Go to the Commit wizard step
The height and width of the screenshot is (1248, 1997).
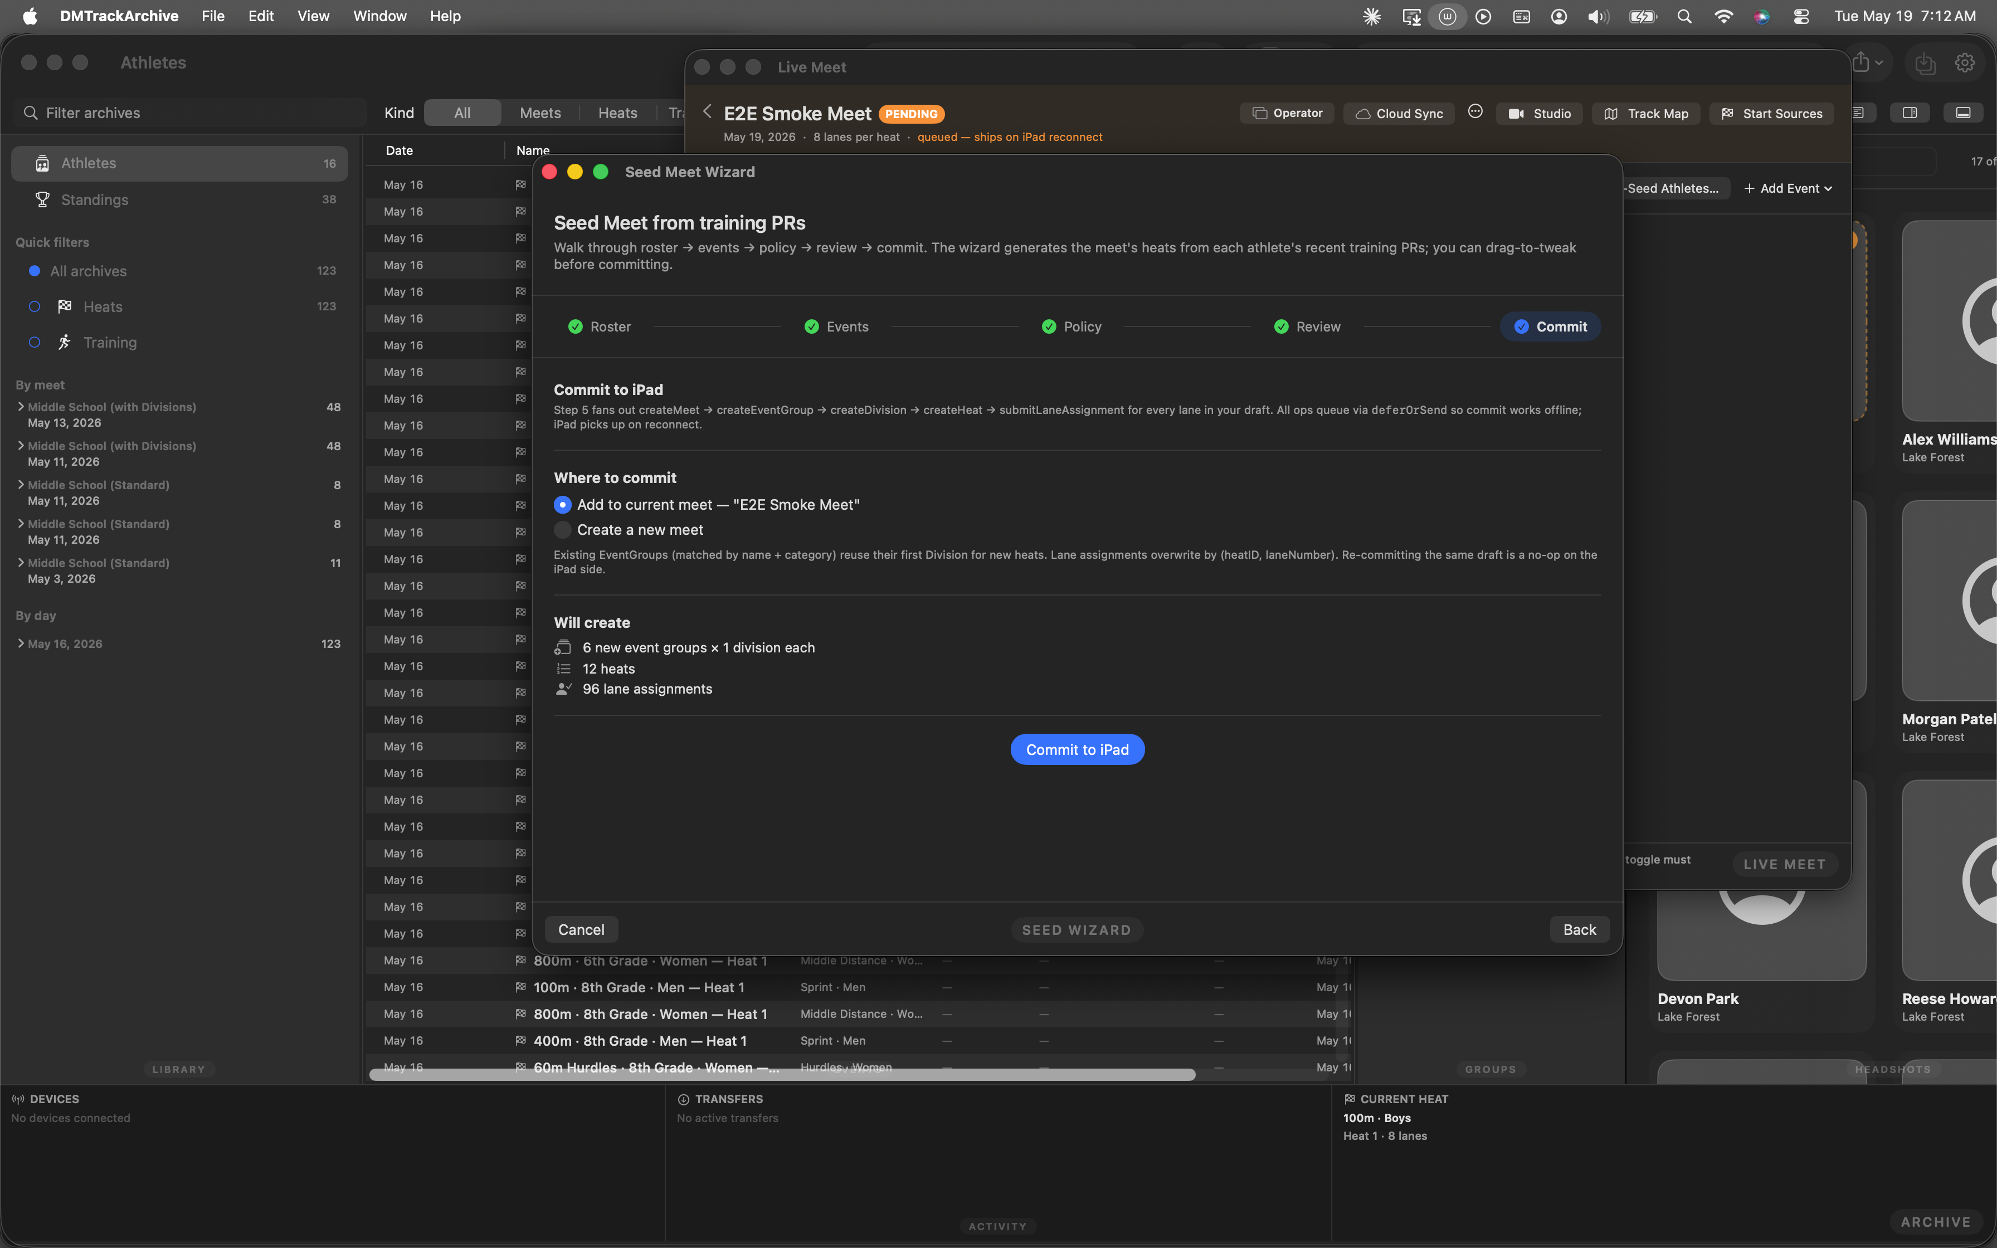1550,327
